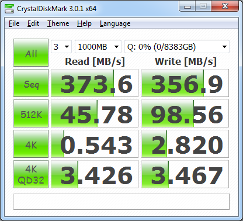Click the 4K read result 0.543
This screenshot has width=243, height=221.
point(95,144)
